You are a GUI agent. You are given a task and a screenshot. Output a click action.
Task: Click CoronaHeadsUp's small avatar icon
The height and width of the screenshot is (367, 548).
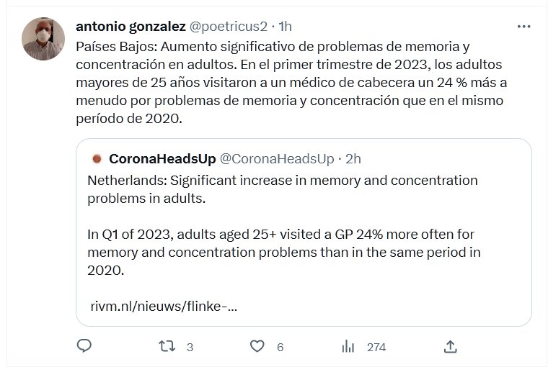[96, 158]
